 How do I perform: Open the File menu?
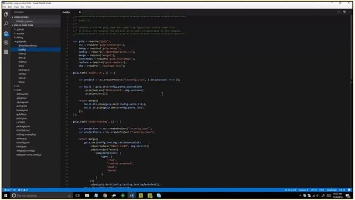(x=4, y=7)
